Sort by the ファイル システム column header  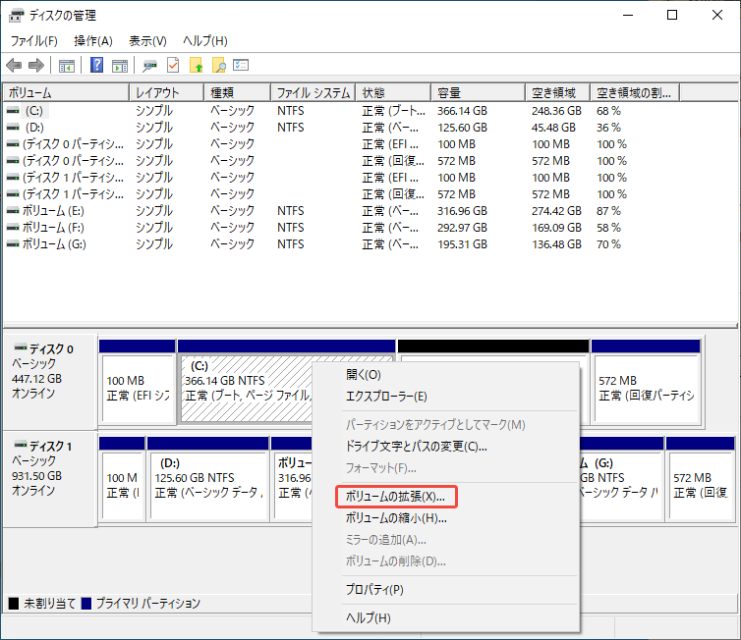click(x=313, y=92)
